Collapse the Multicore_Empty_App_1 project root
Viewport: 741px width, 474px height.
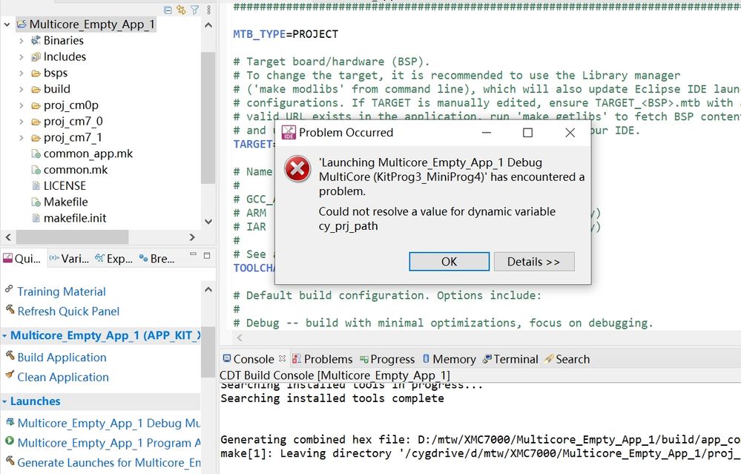coord(7,24)
